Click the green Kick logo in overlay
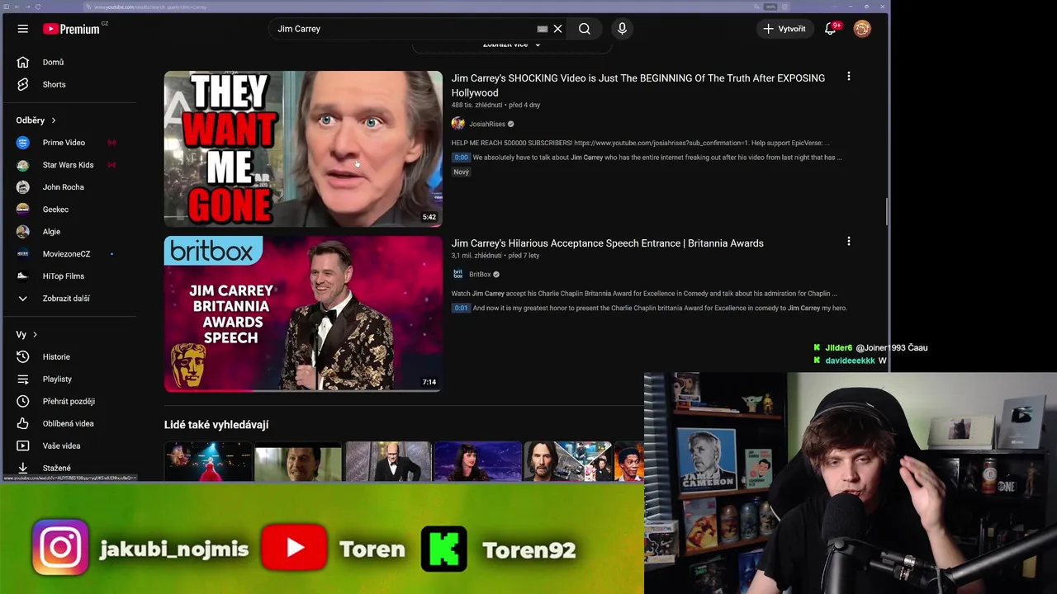Viewport: 1057px width, 594px height. tap(443, 549)
